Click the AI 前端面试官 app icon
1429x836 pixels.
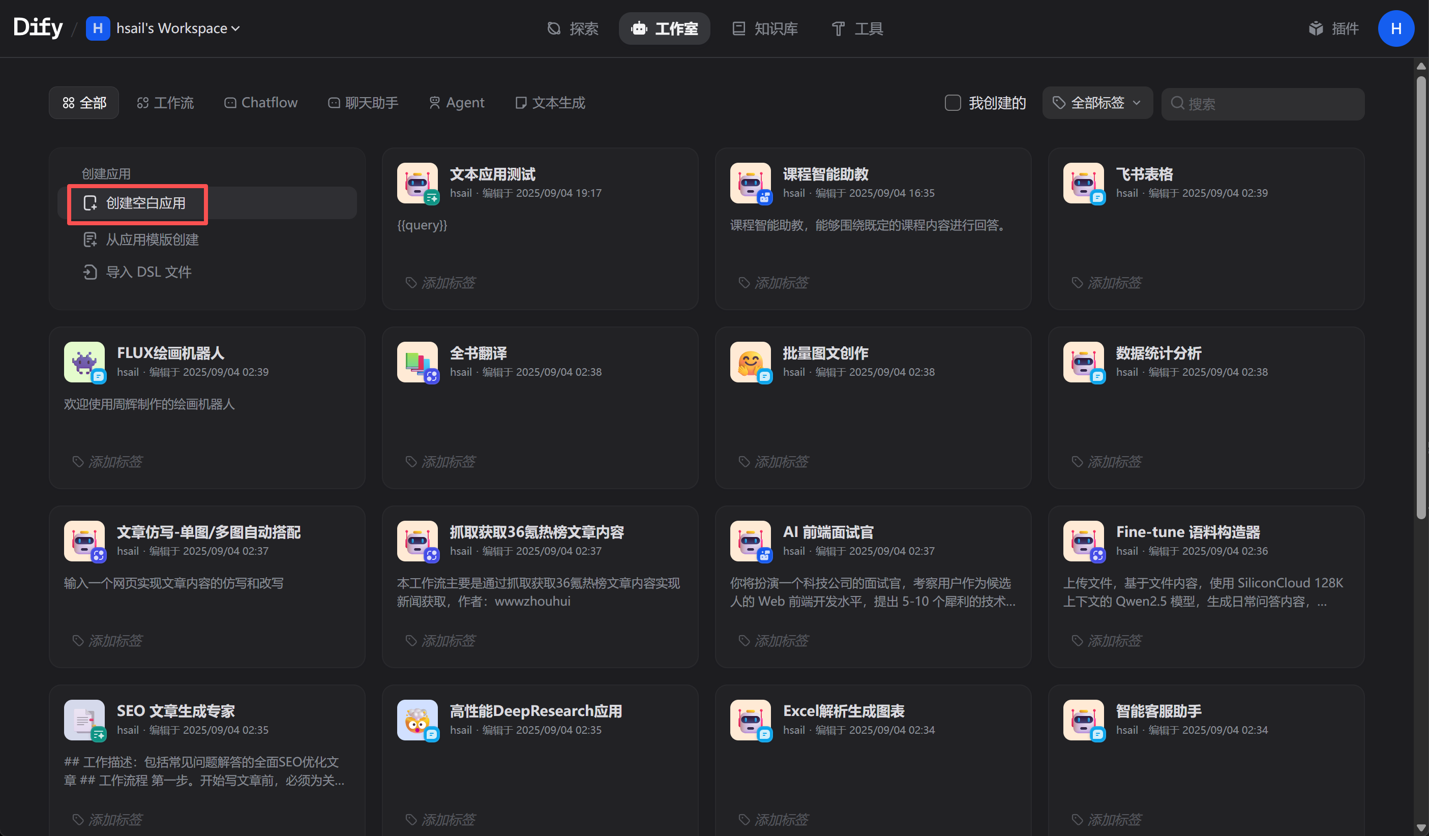coord(750,541)
